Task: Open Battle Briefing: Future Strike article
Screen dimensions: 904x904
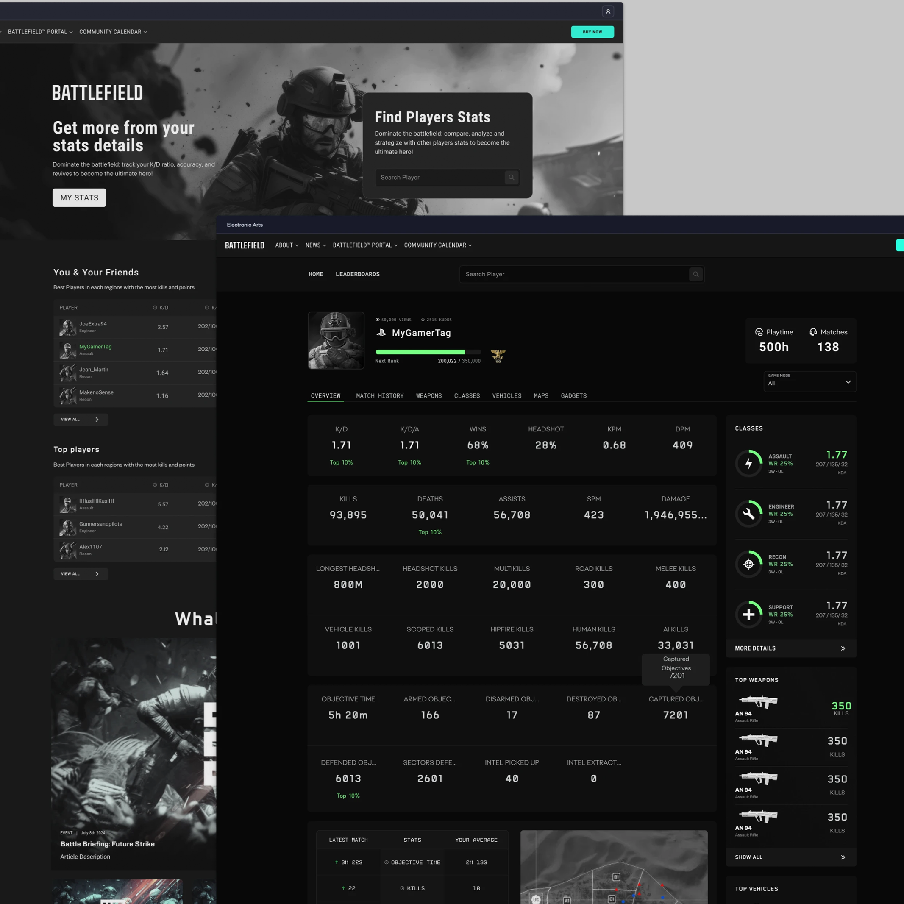Action: click(x=107, y=844)
